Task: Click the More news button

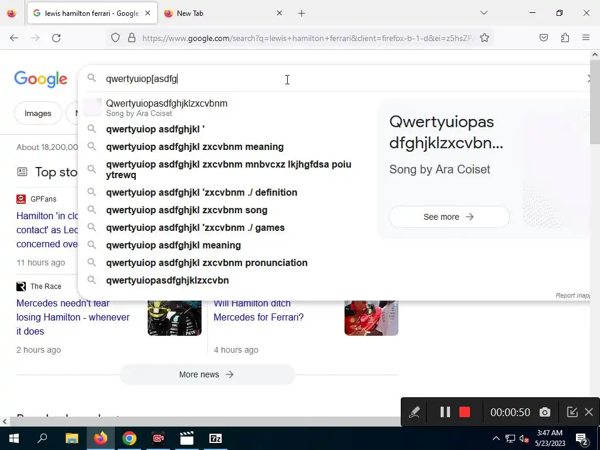Action: tap(207, 374)
